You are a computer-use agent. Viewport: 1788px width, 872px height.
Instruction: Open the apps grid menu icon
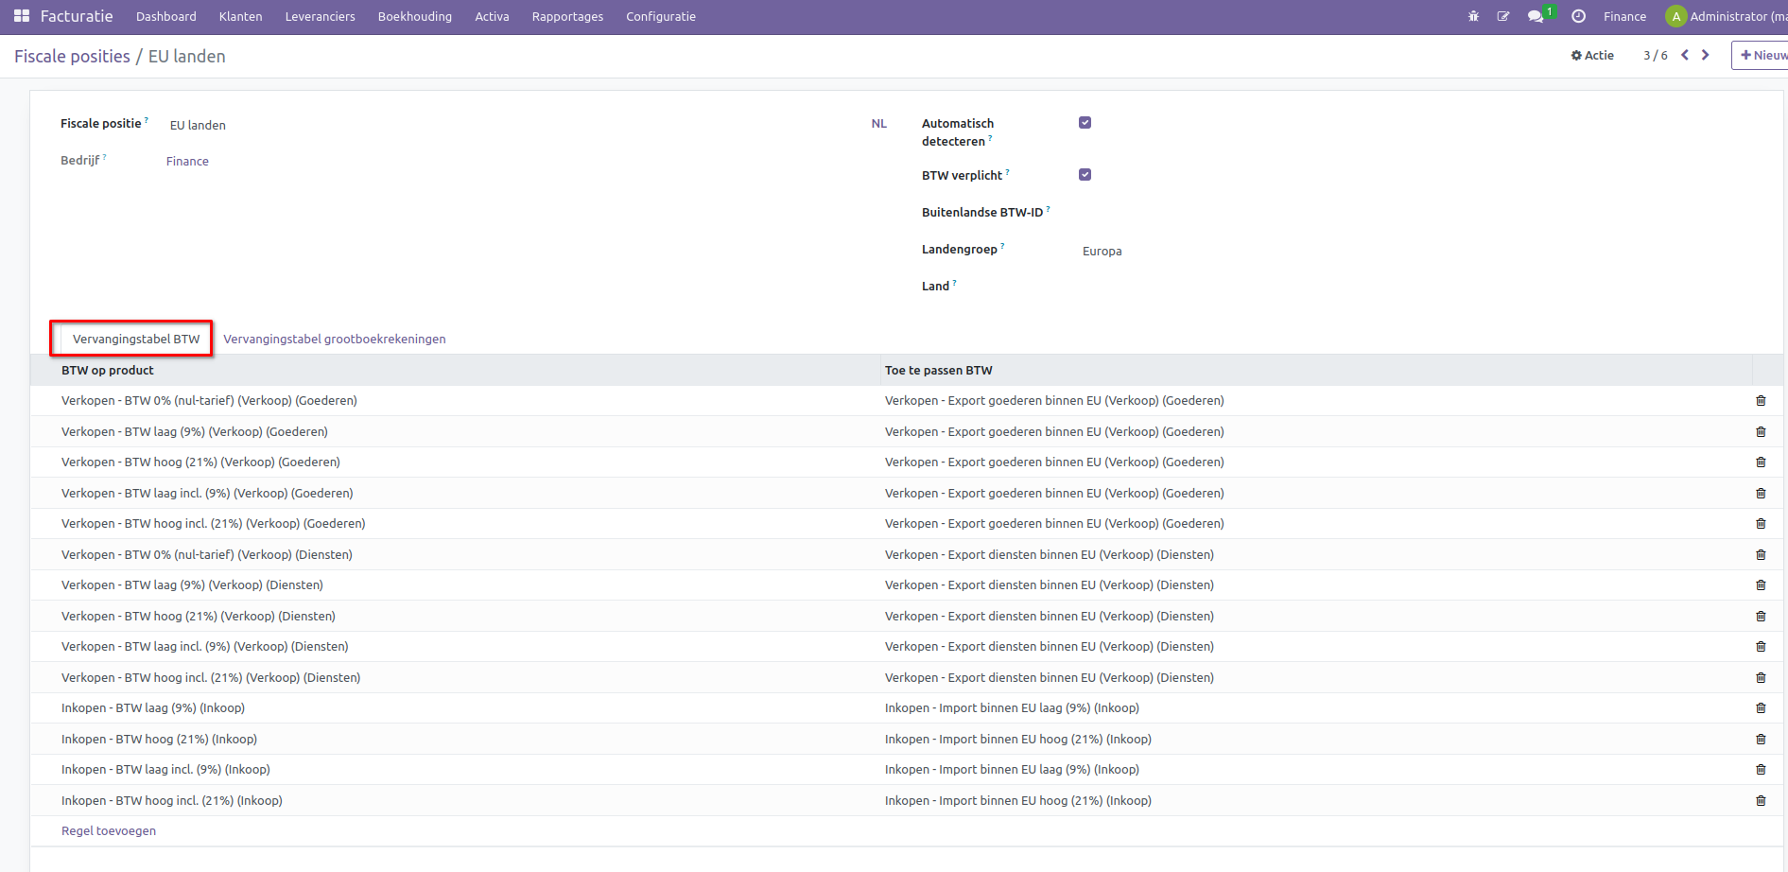[21, 16]
